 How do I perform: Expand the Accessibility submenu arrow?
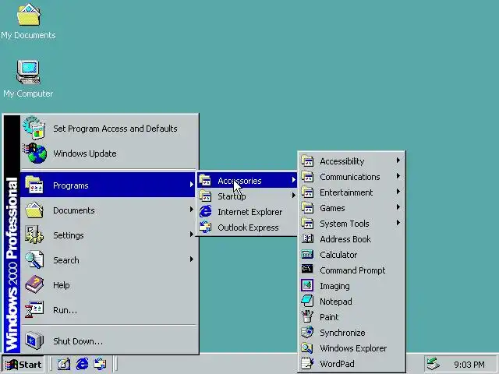point(398,161)
